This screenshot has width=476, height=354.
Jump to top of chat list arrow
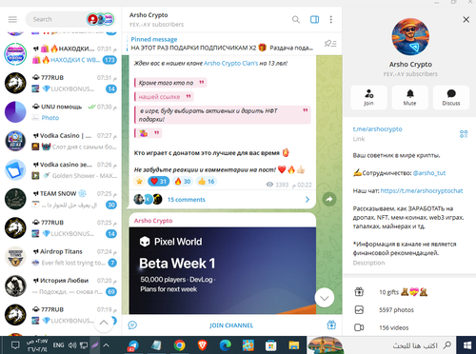[x=104, y=323]
